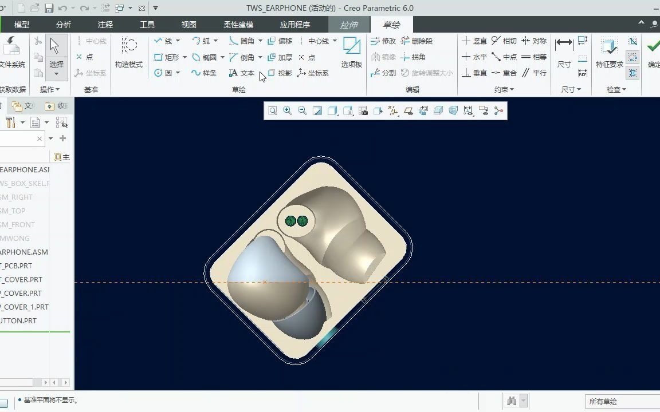This screenshot has height=412, width=660.
Task: Click the Zoom Out magnifier icon
Action: click(x=302, y=110)
